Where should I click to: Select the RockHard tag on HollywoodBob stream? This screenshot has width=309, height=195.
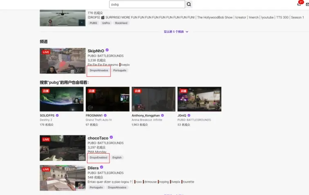[x=121, y=23]
